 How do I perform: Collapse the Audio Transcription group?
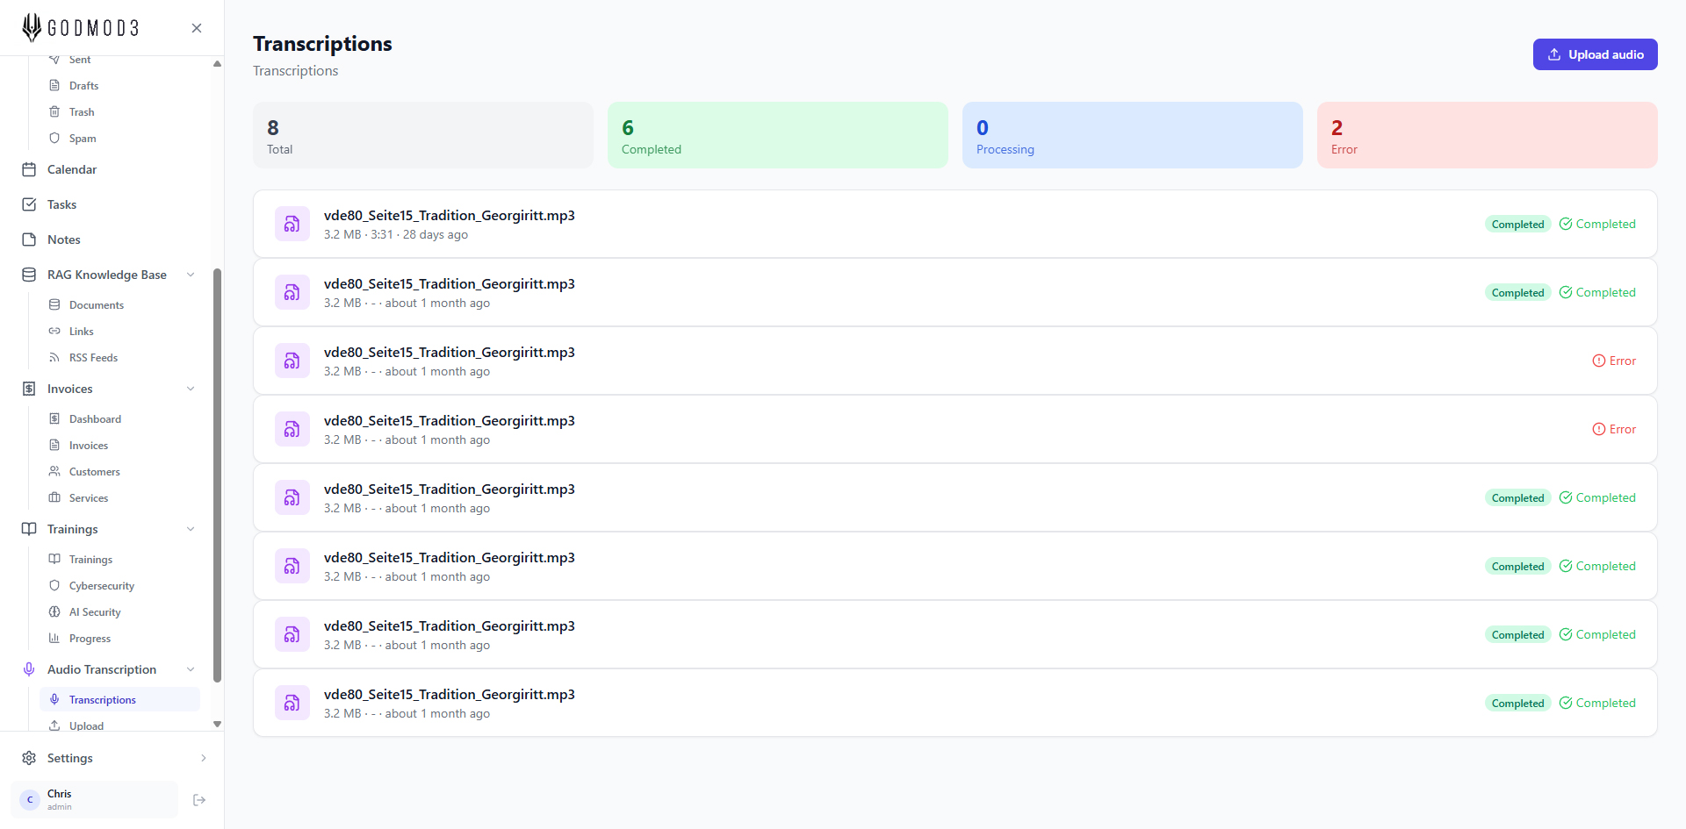pyautogui.click(x=191, y=669)
